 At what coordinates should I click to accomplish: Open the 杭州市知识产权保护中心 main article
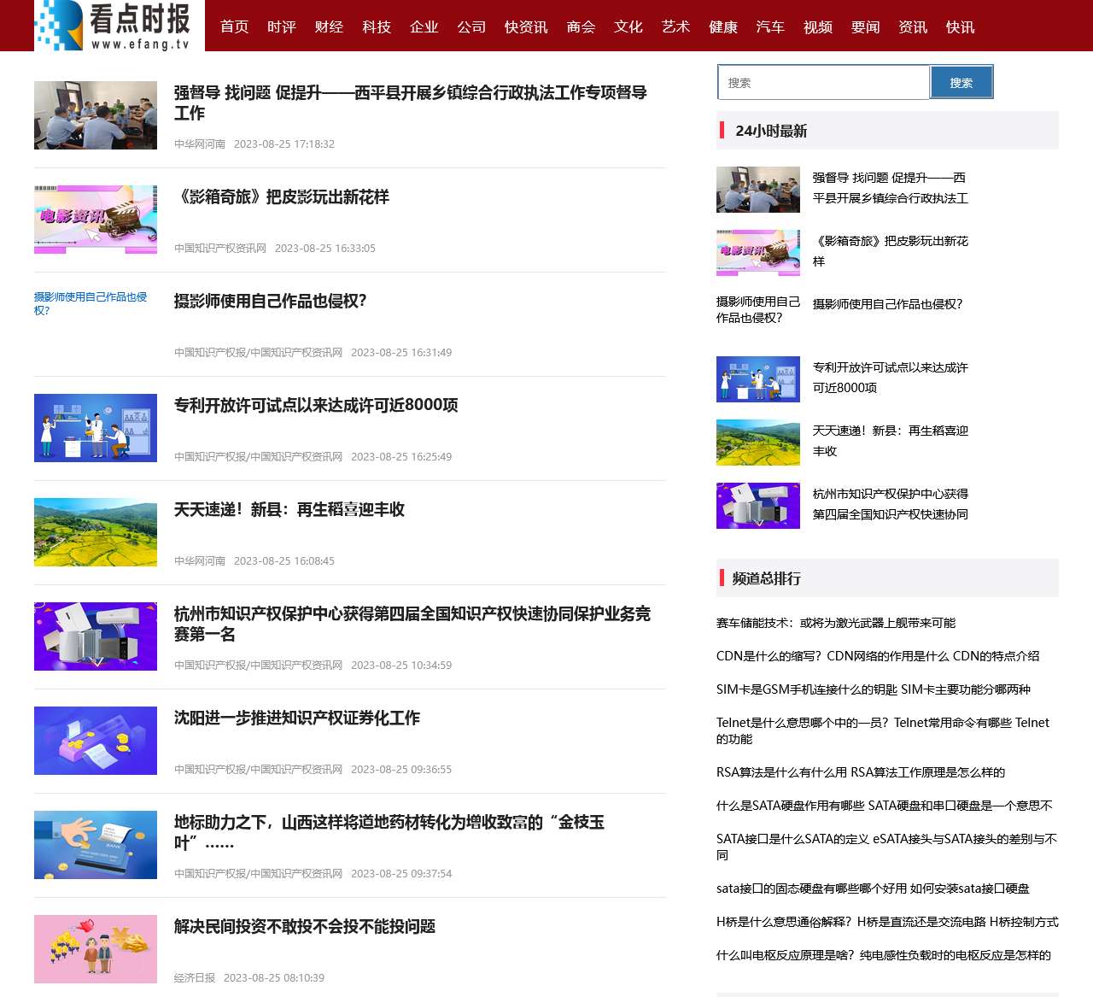(412, 624)
